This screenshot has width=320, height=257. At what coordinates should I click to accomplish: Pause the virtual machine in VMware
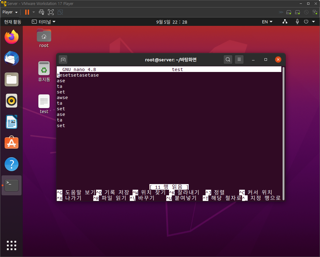pyautogui.click(x=27, y=12)
